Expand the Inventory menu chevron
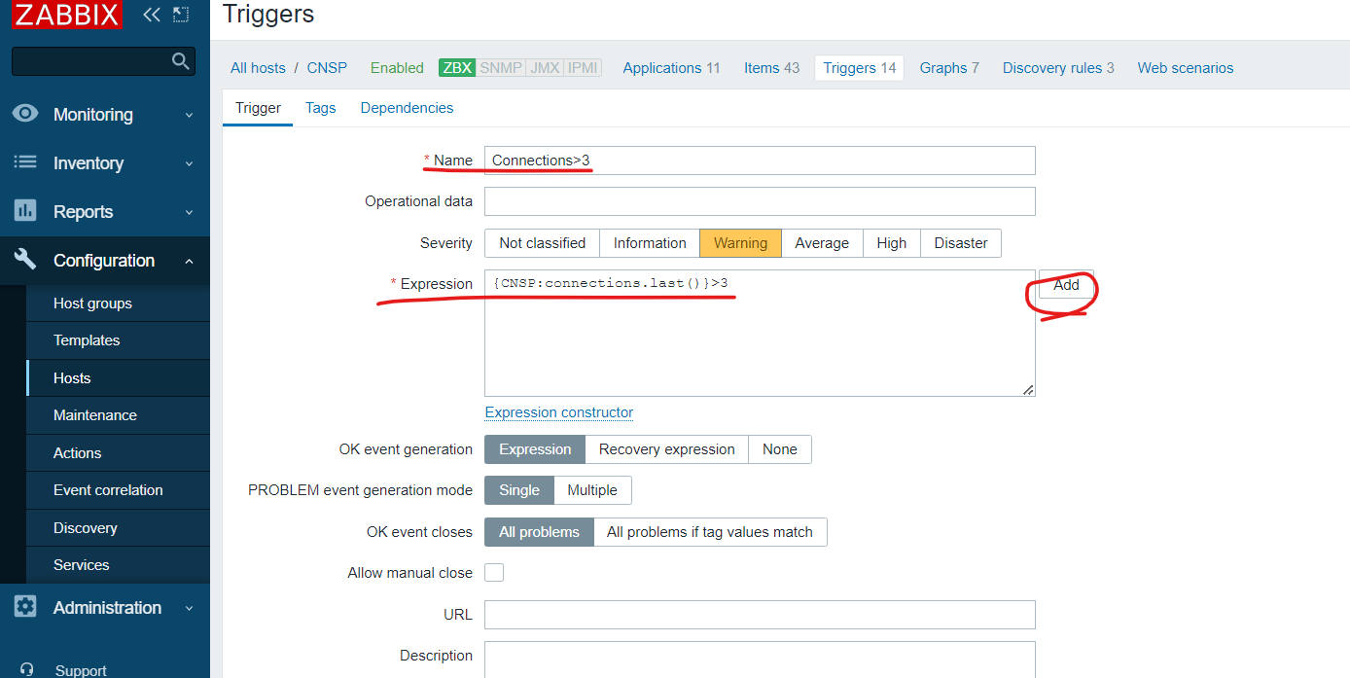The width and height of the screenshot is (1350, 678). click(x=189, y=163)
